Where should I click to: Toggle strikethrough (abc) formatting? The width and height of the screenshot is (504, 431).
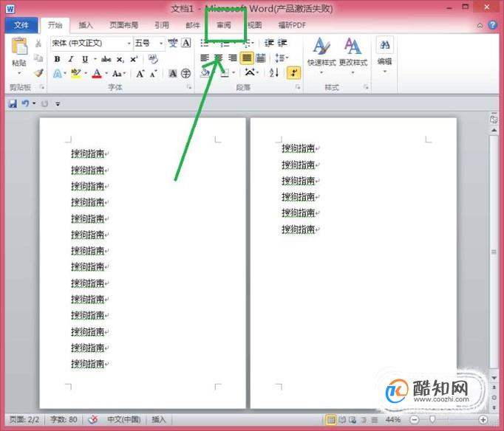click(x=106, y=59)
